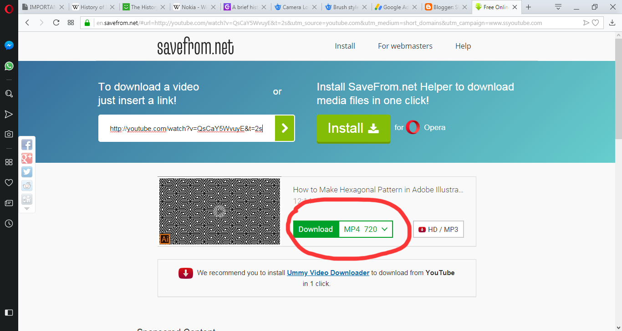Click the video URL input field
Viewport: 622px width, 331px height.
(187, 128)
